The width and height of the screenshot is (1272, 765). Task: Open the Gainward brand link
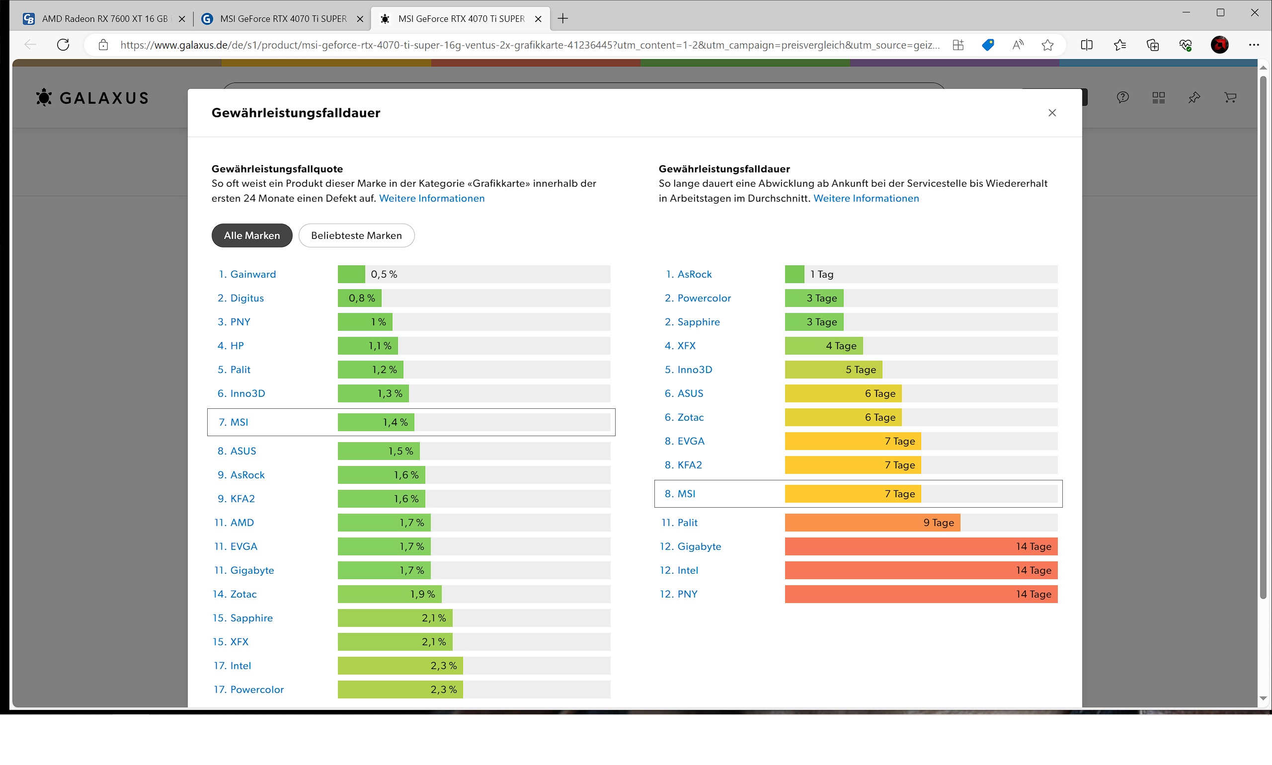click(252, 274)
